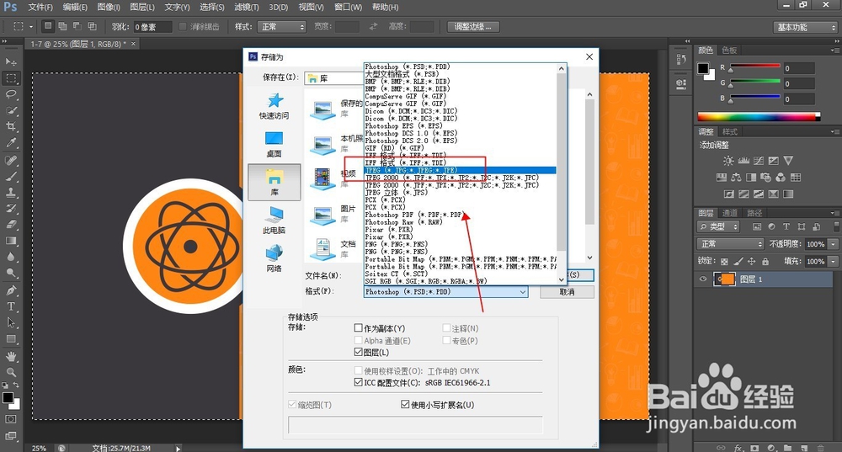This screenshot has width=842, height=452.
Task: Go to 快速访问 in dialog sidebar
Action: click(x=274, y=106)
